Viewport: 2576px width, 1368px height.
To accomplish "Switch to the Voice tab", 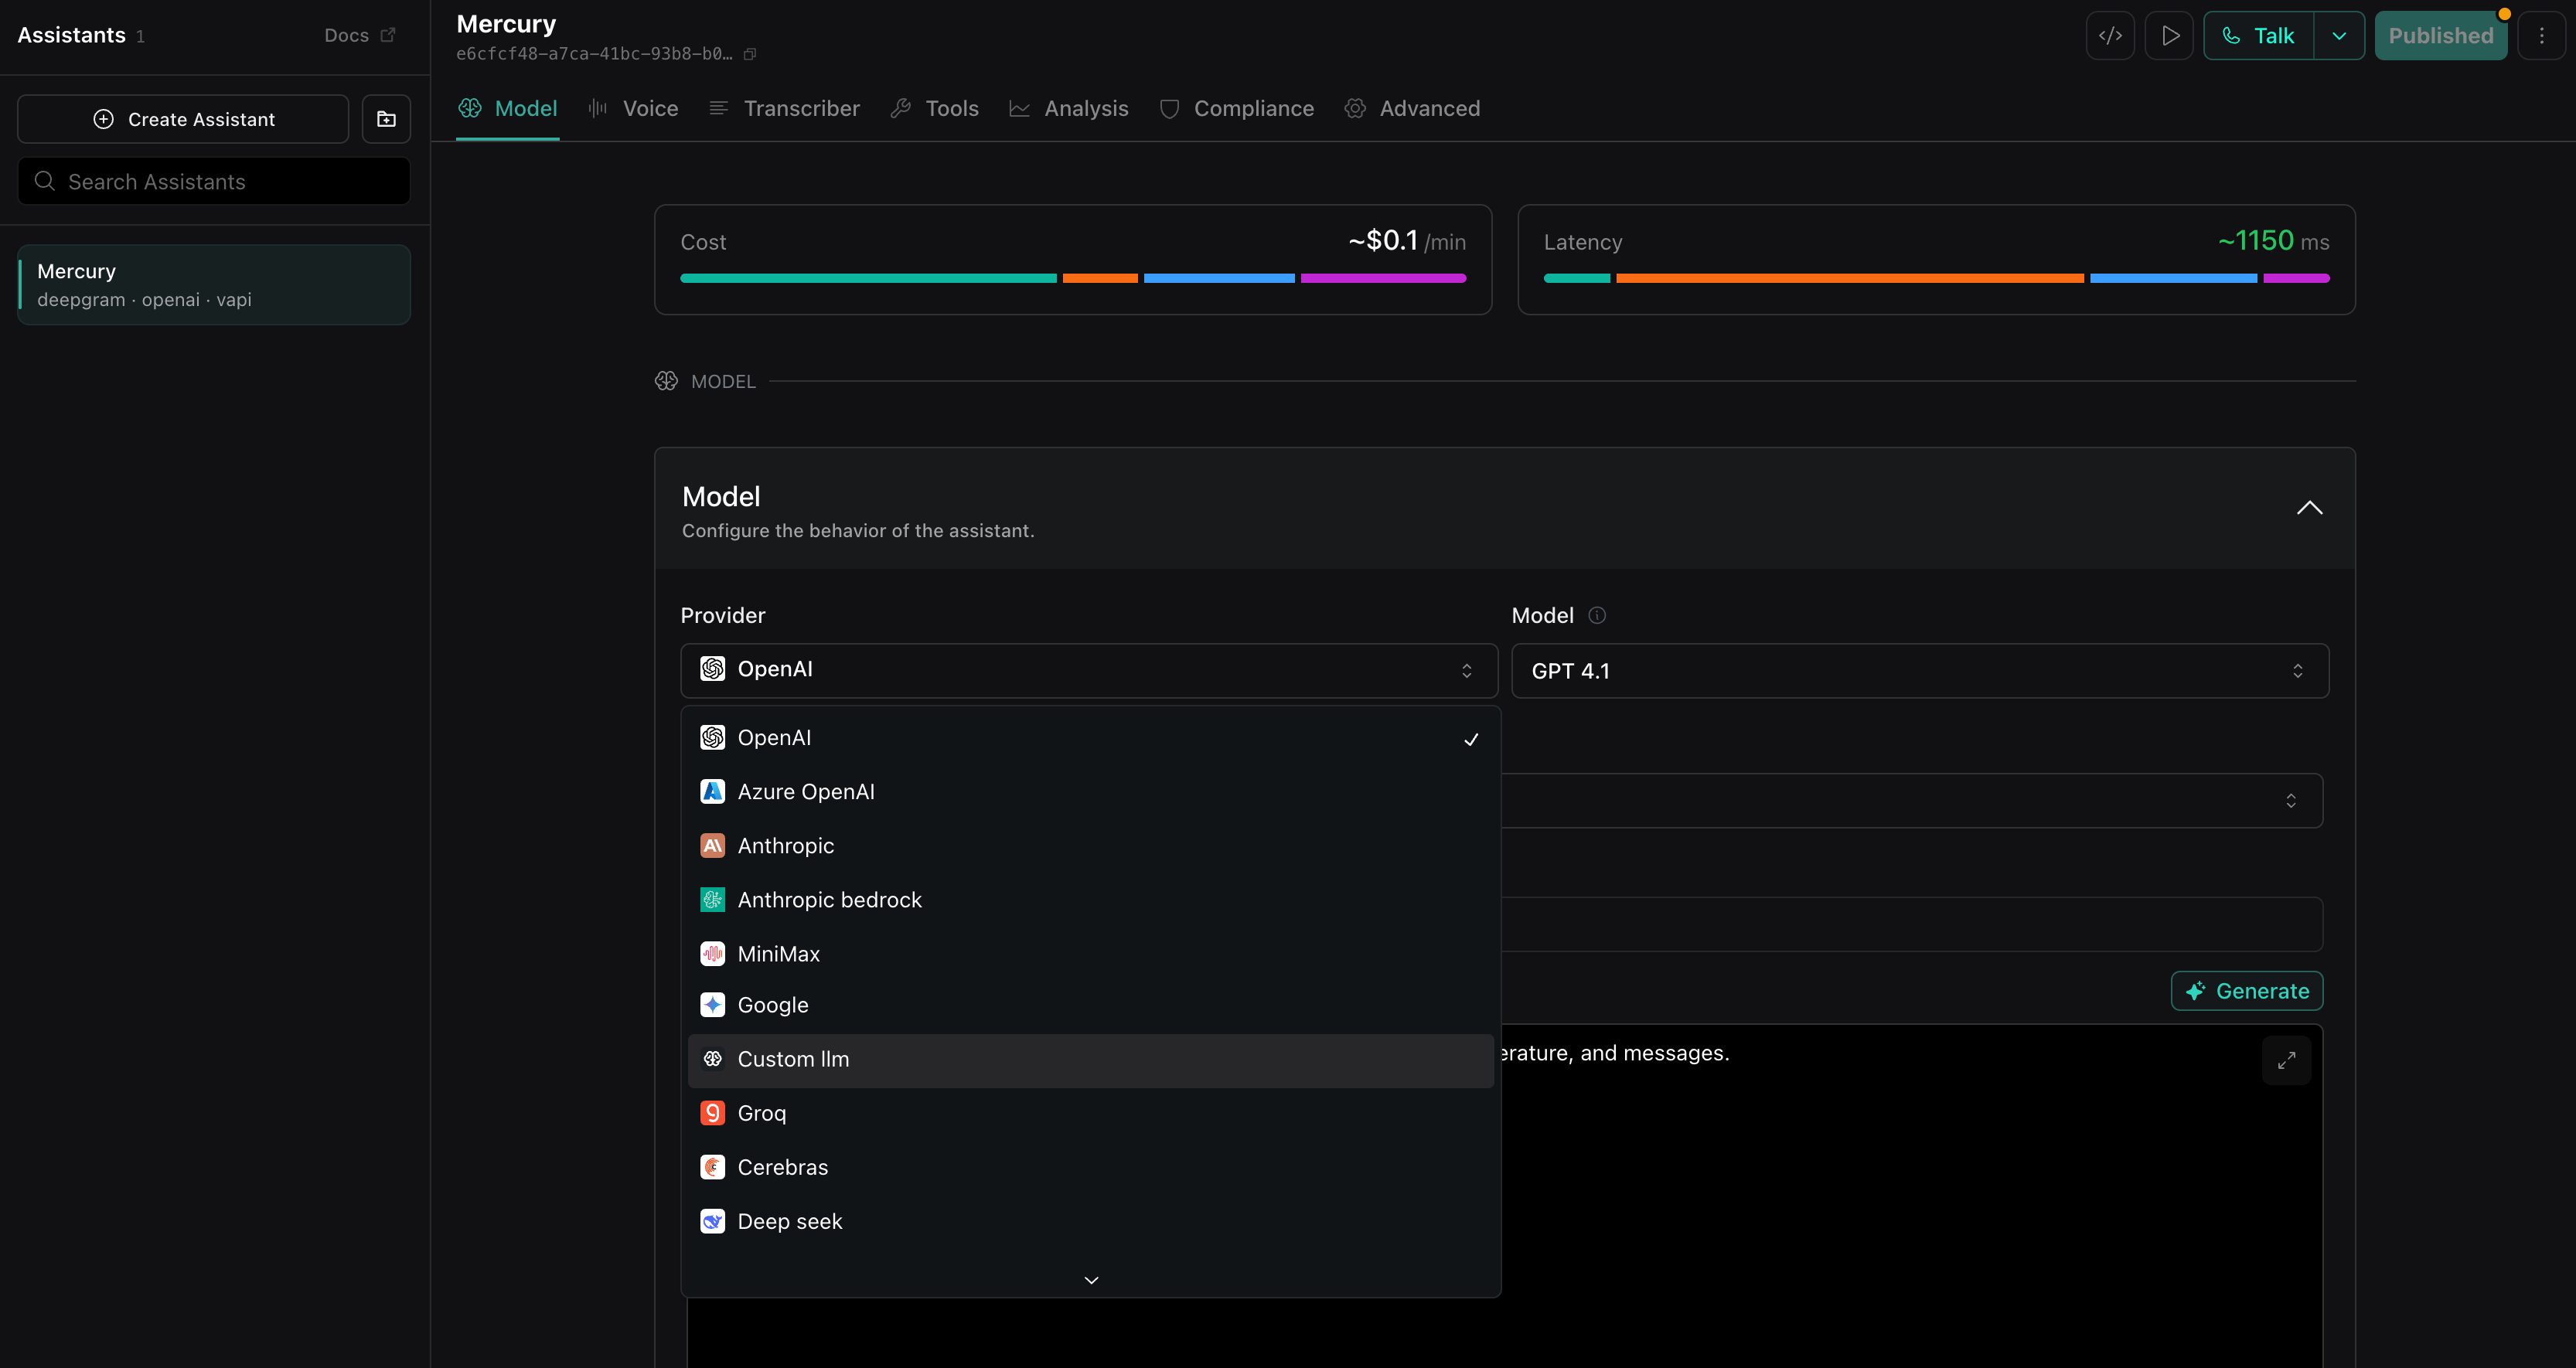I will pos(633,108).
